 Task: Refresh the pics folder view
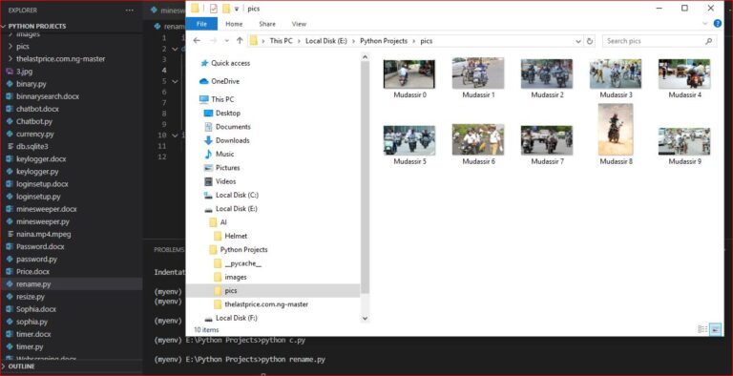pyautogui.click(x=590, y=41)
